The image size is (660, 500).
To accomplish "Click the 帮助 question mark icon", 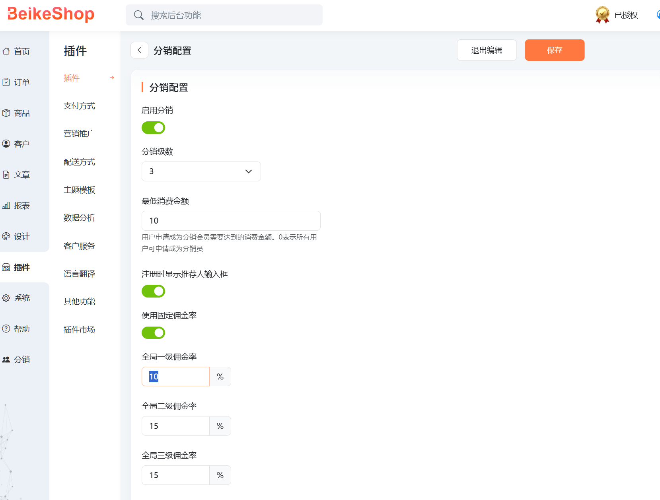I will tap(6, 329).
